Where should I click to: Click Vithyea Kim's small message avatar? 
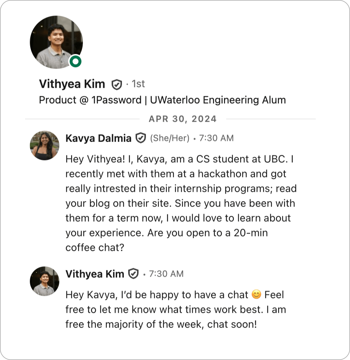[44, 281]
